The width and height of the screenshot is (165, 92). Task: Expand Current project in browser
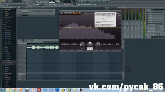pos(7,9)
